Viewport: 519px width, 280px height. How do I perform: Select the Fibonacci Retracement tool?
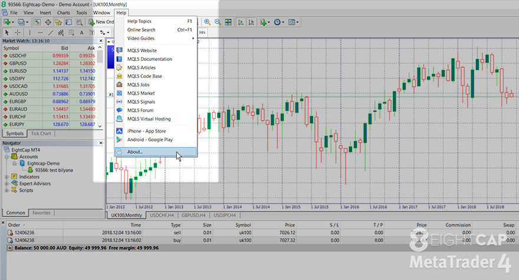pos(71,32)
